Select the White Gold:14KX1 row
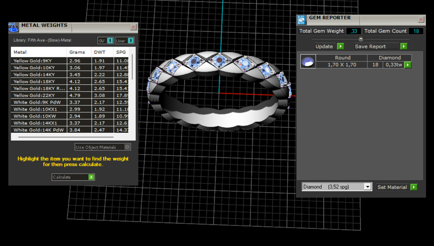Screen dimensions: 434x246 click(x=70, y=123)
